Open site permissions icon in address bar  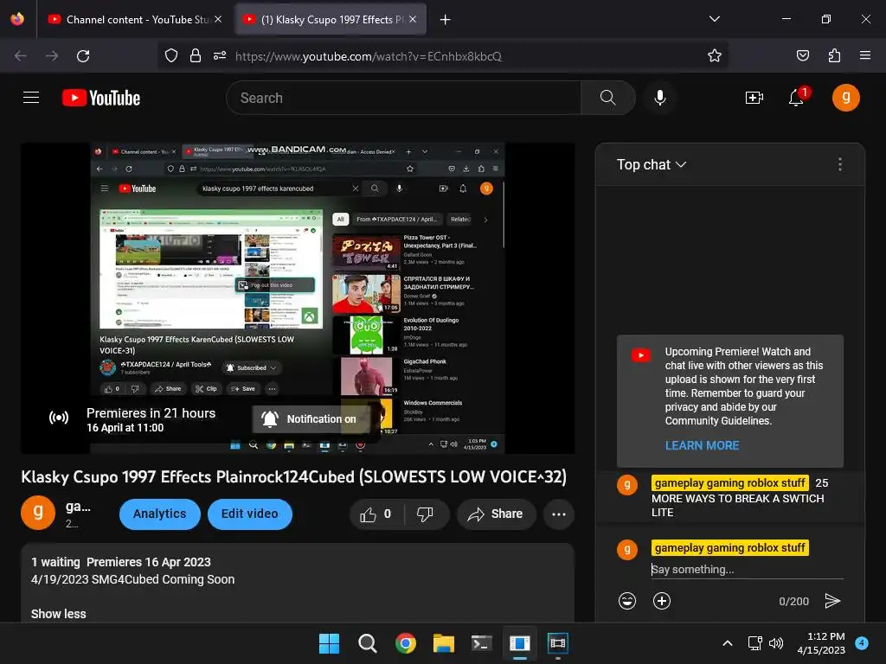[220, 56]
